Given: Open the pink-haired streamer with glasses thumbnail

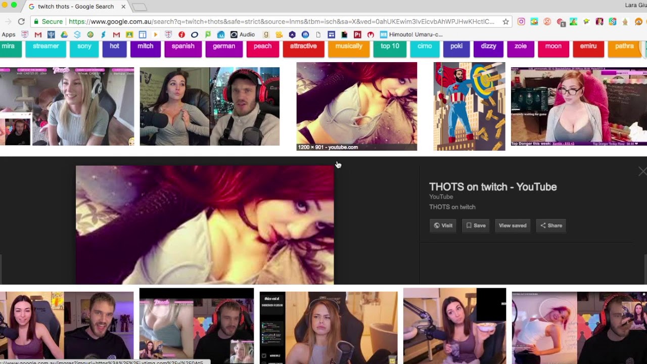Looking at the screenshot, I should coord(579,106).
